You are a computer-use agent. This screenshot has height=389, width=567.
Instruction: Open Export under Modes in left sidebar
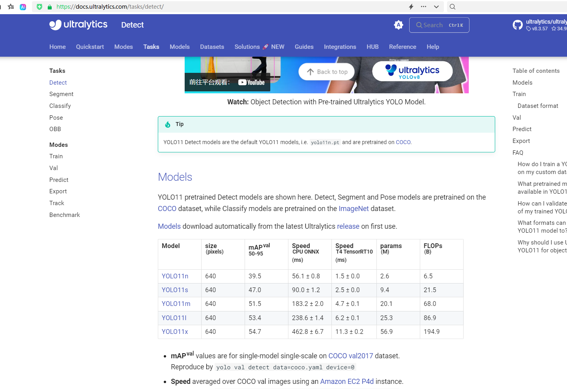click(x=58, y=191)
